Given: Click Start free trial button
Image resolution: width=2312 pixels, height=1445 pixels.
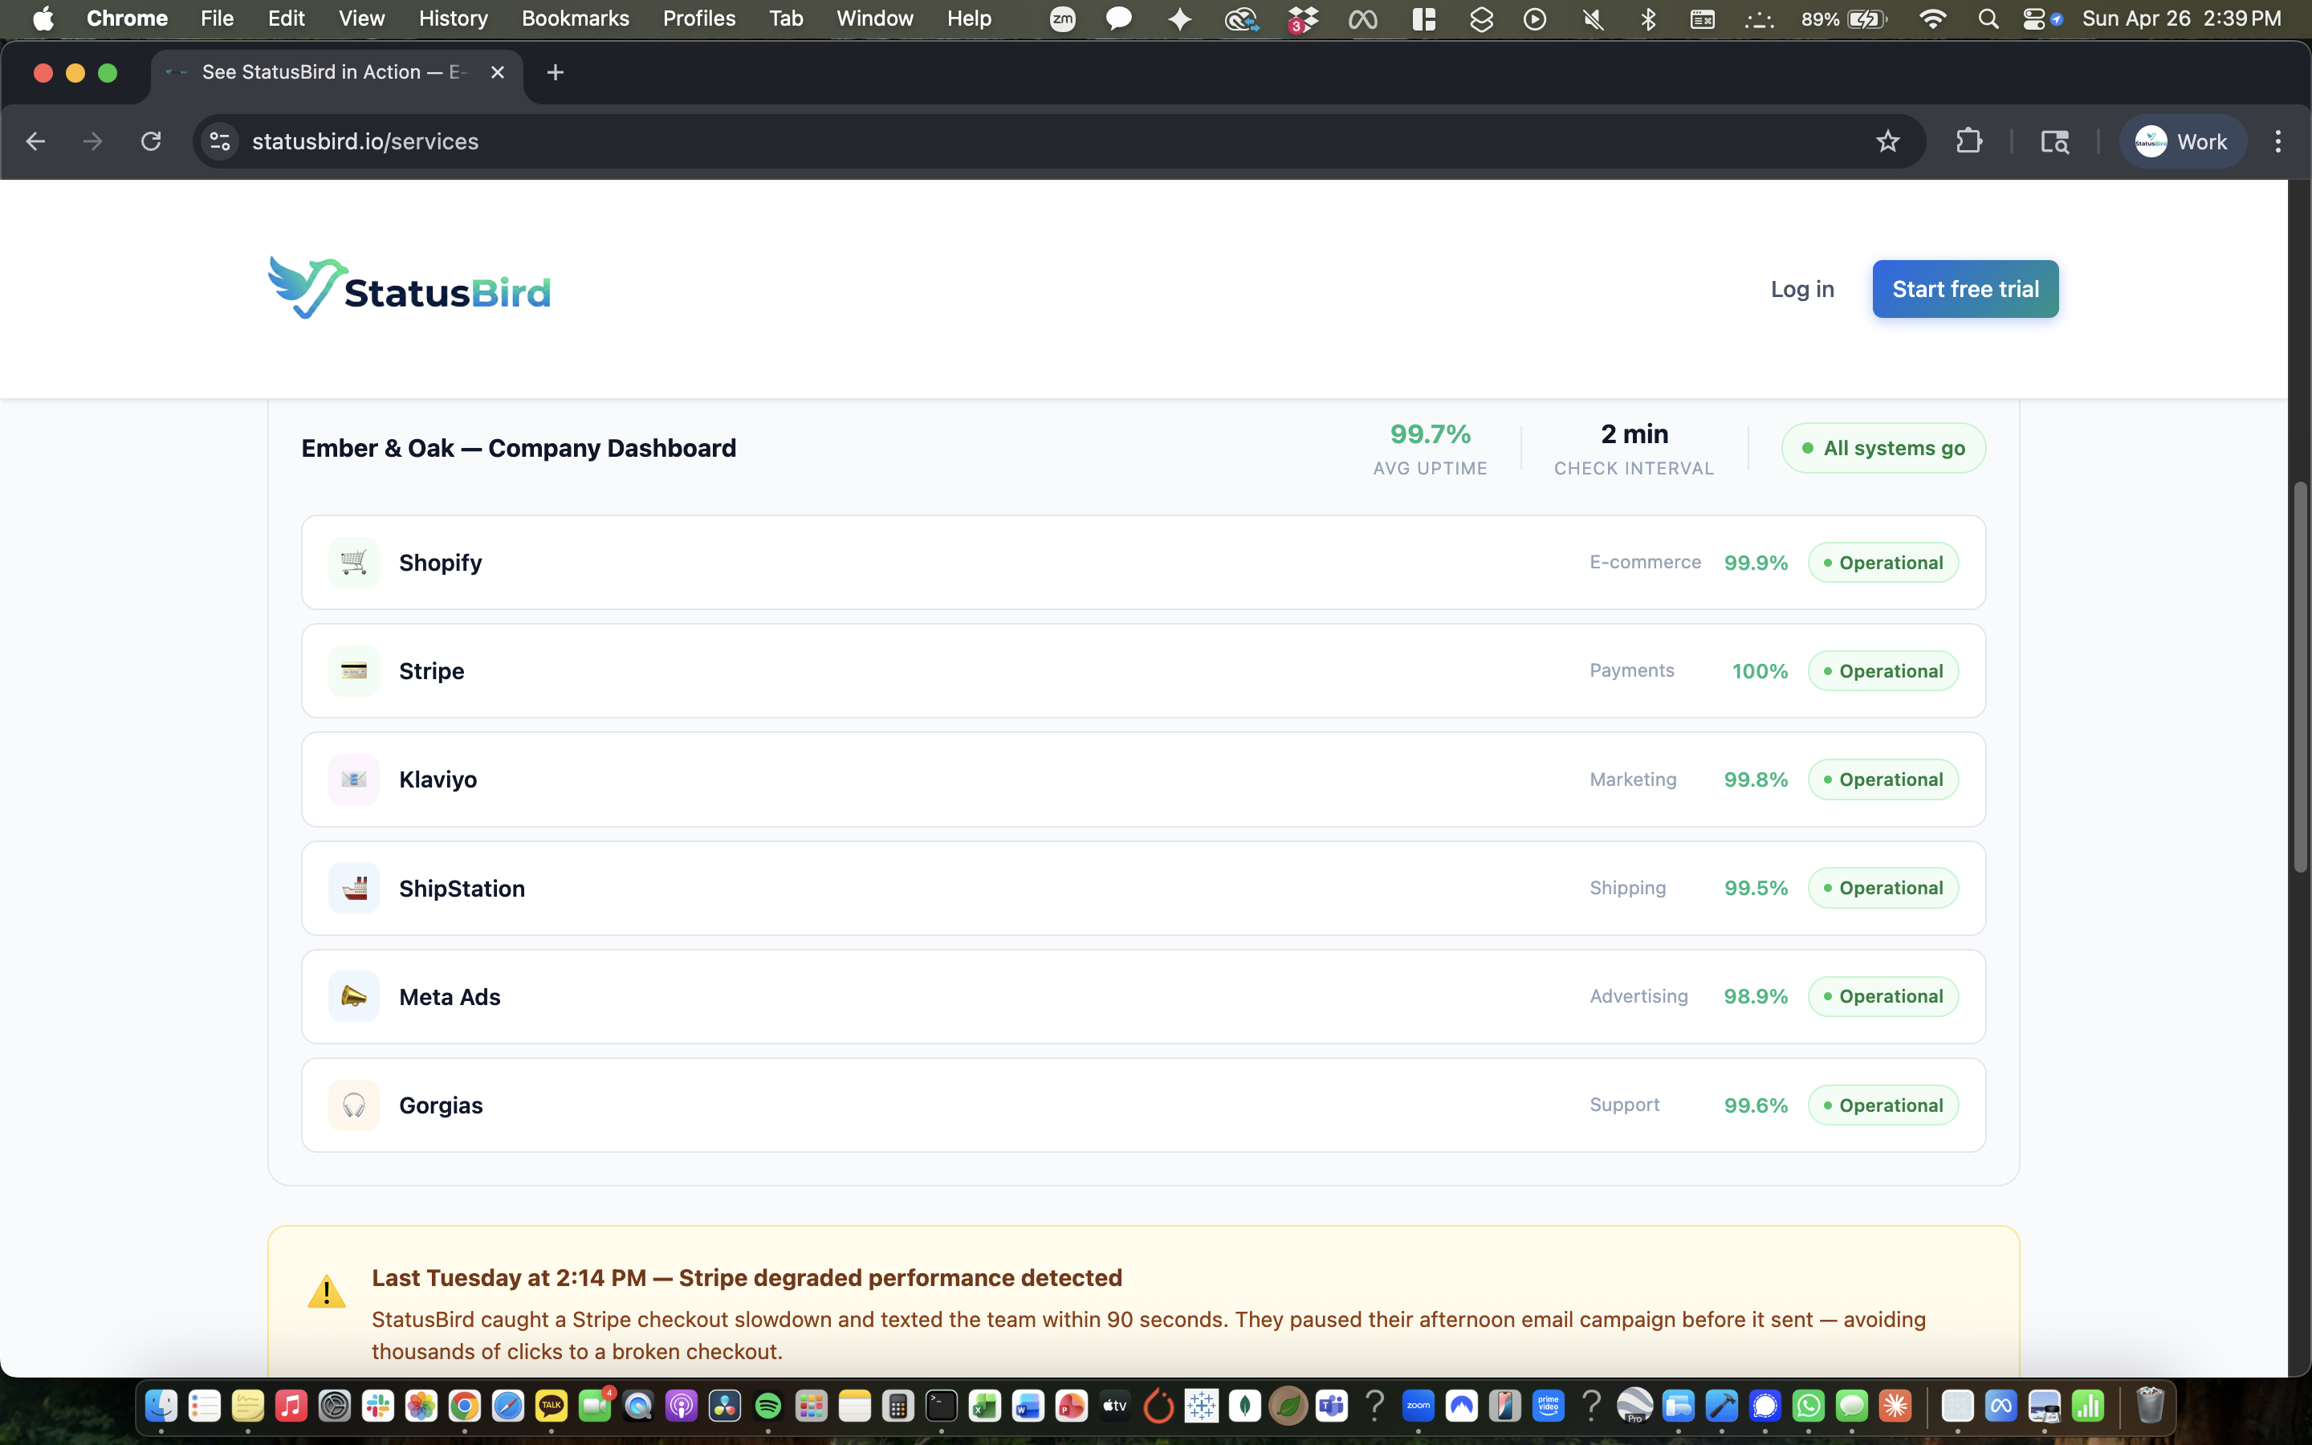Looking at the screenshot, I should (x=1964, y=289).
